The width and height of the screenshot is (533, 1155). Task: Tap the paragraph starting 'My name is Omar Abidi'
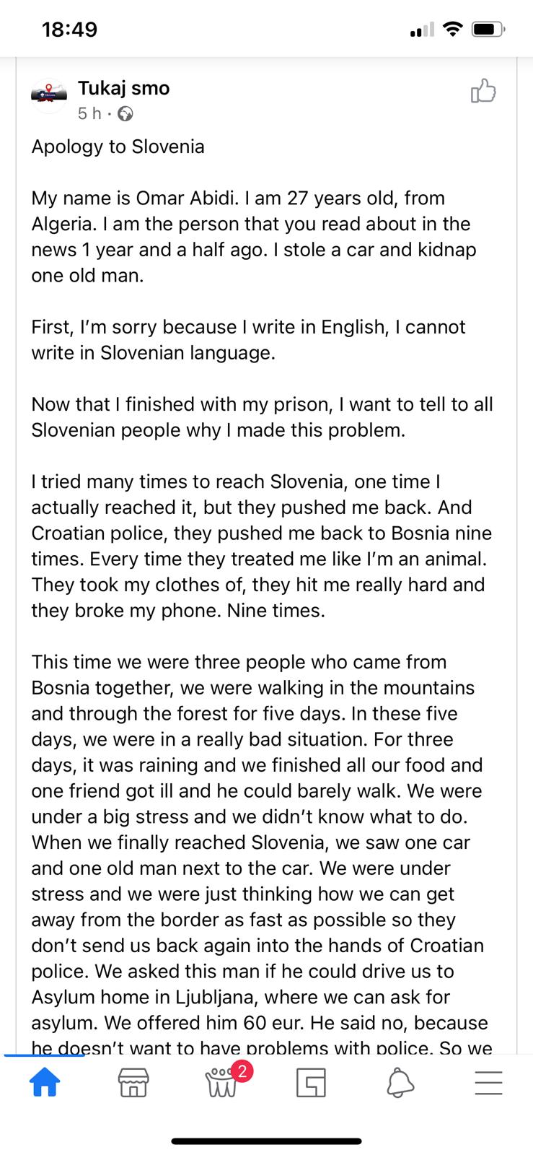[254, 237]
